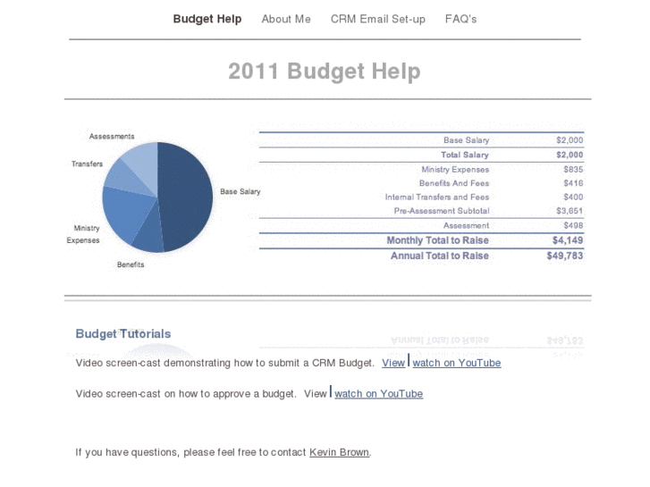Click the $3,651 subtotal value
The image size is (650, 487).
[570, 211]
